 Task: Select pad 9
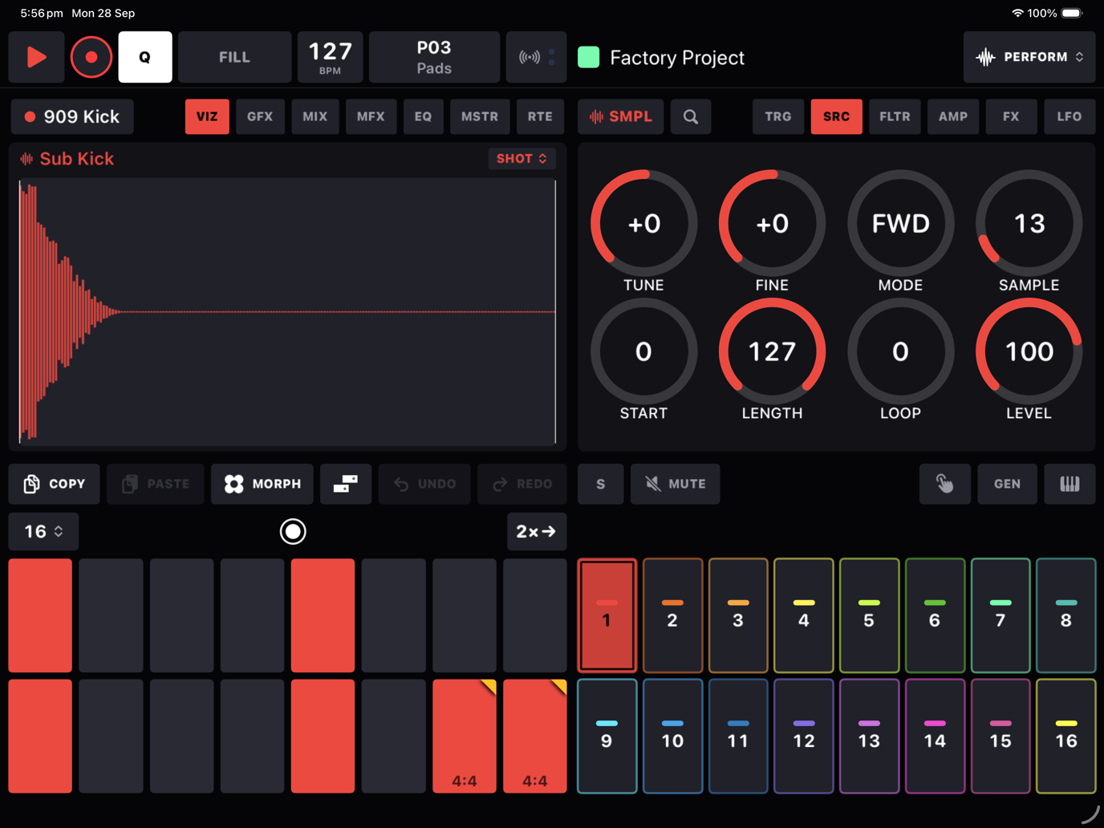coord(607,736)
